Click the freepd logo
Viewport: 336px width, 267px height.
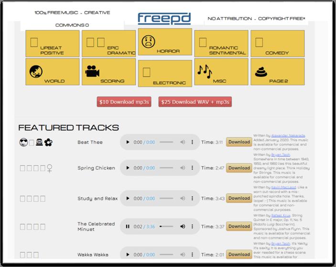(164, 19)
